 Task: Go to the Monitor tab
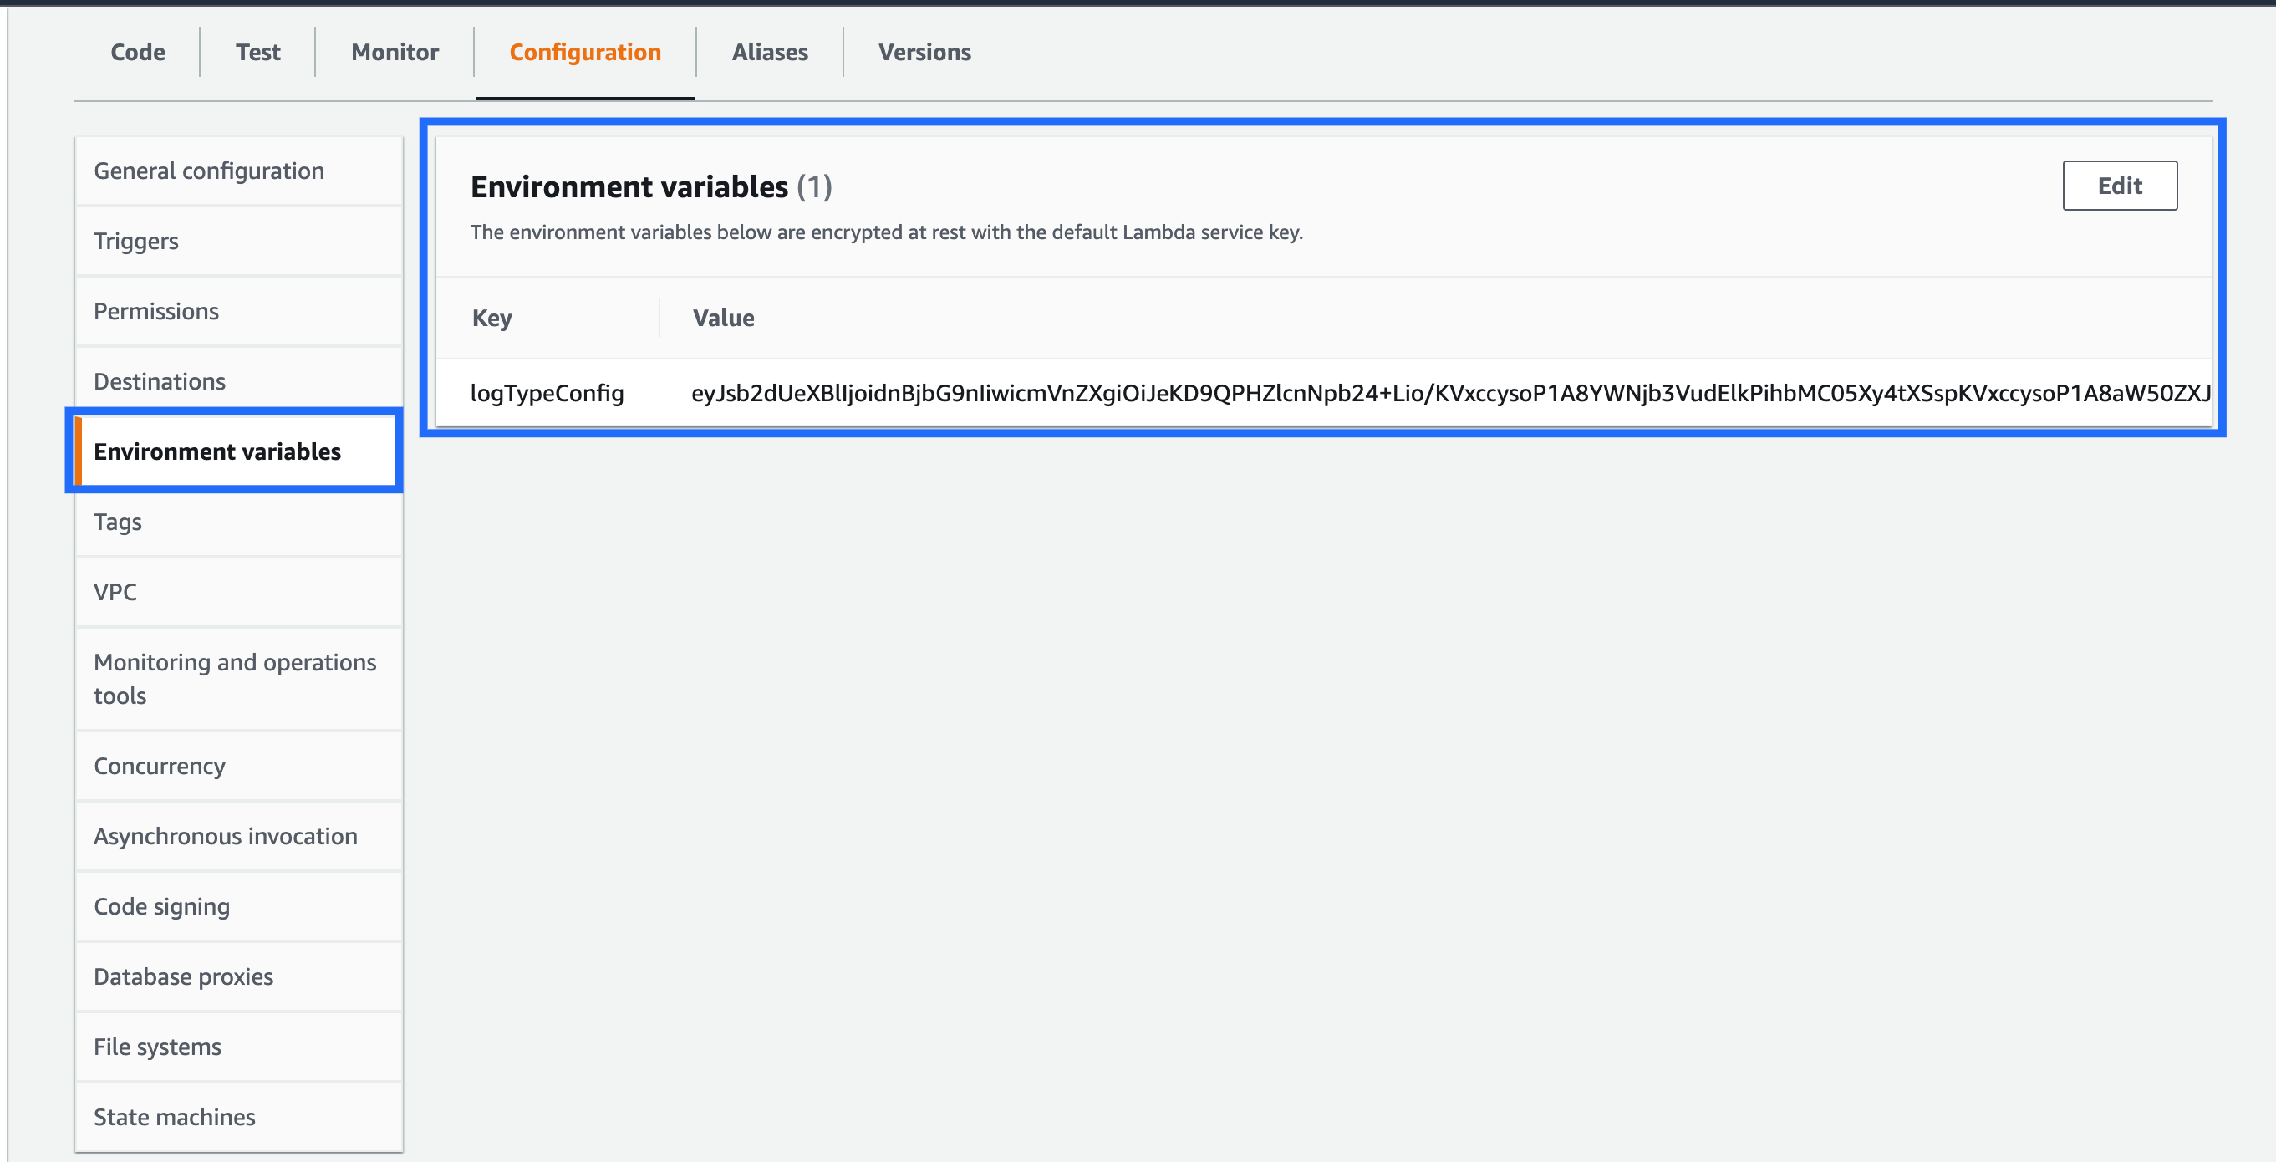tap(395, 52)
